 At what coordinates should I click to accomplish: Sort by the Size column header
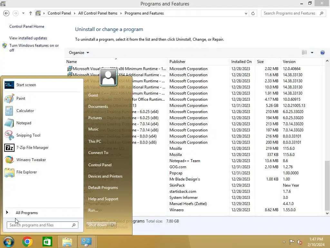267,62
